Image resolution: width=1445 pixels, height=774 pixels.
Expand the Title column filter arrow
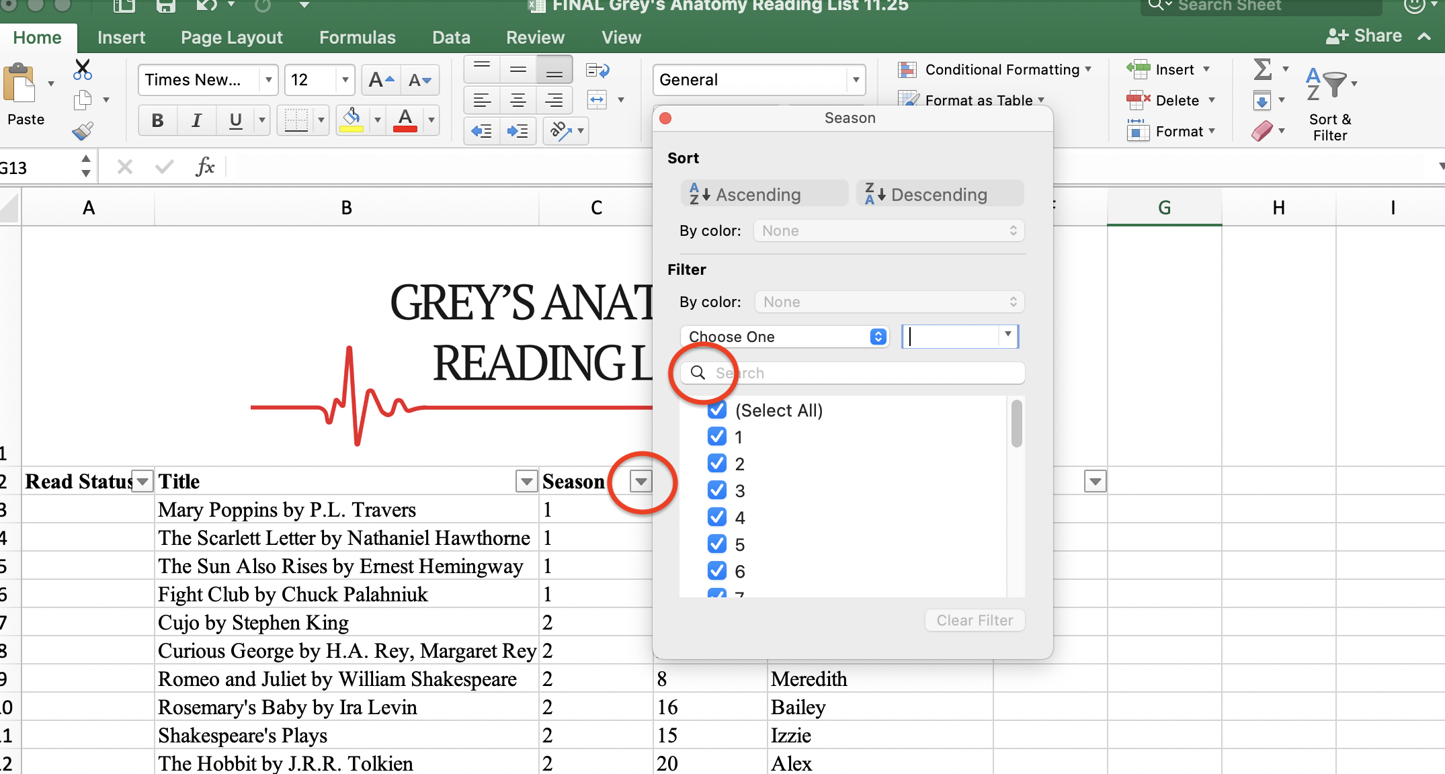526,482
